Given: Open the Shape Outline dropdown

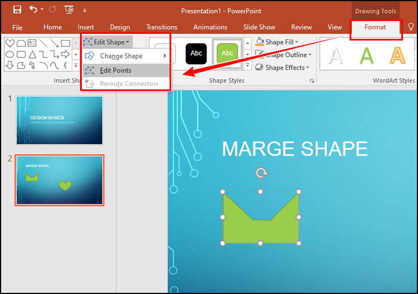Looking at the screenshot, I should tap(283, 55).
